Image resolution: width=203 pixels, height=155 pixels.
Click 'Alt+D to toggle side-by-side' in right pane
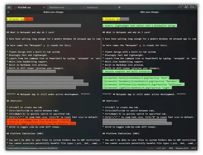129,127
